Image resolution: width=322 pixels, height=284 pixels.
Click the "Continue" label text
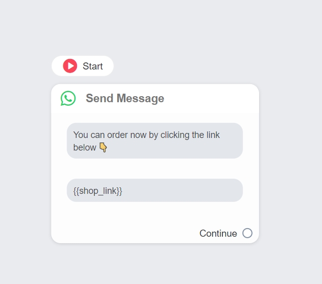click(218, 233)
